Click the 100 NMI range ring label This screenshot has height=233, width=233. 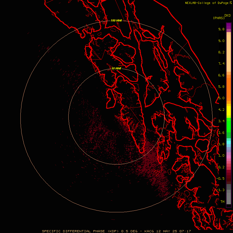(116, 20)
